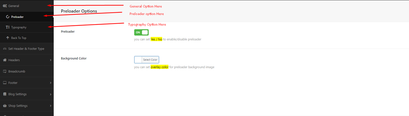Click the Back To Top arrow icon
Screen dimensions: 409x116
pyautogui.click(x=8, y=38)
